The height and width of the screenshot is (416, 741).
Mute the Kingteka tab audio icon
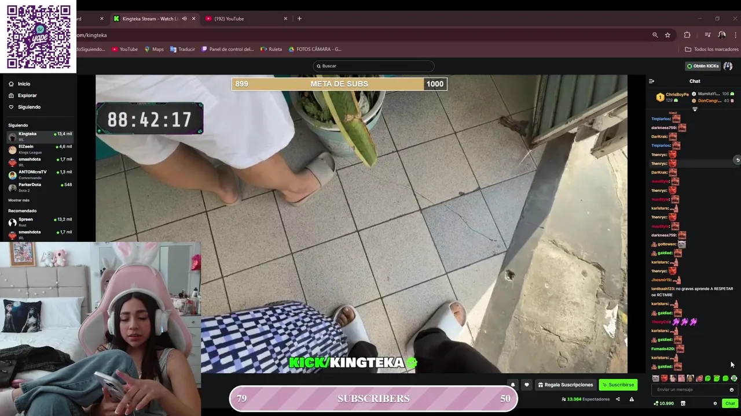coord(184,18)
